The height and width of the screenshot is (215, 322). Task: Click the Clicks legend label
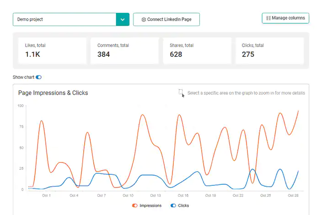pyautogui.click(x=183, y=205)
